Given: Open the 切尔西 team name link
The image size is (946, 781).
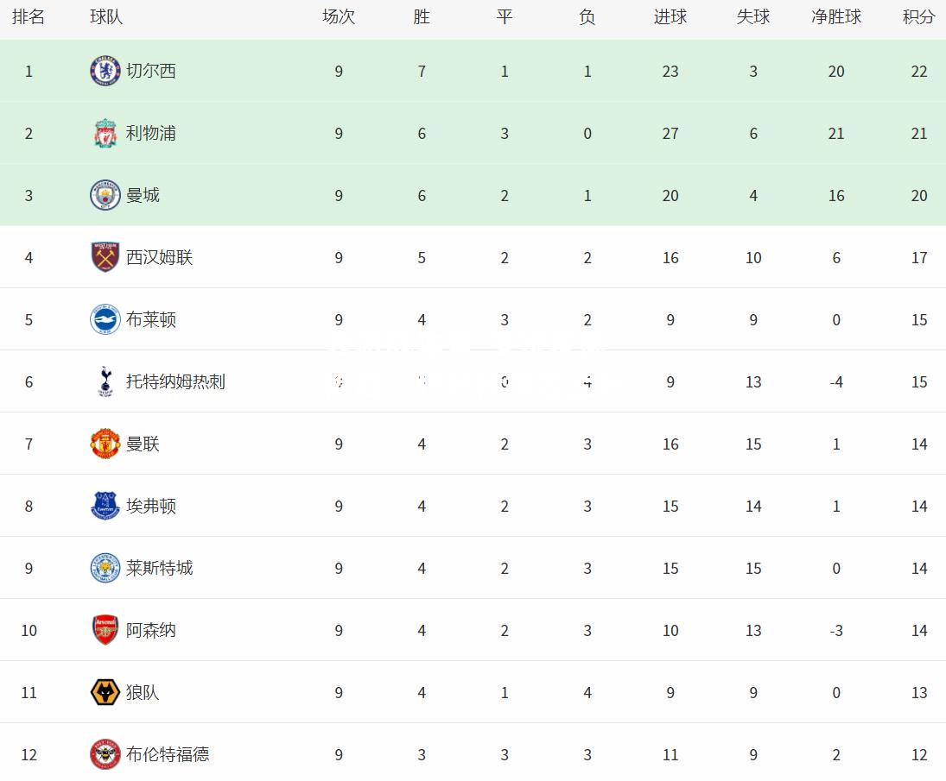Looking at the screenshot, I should tap(151, 71).
